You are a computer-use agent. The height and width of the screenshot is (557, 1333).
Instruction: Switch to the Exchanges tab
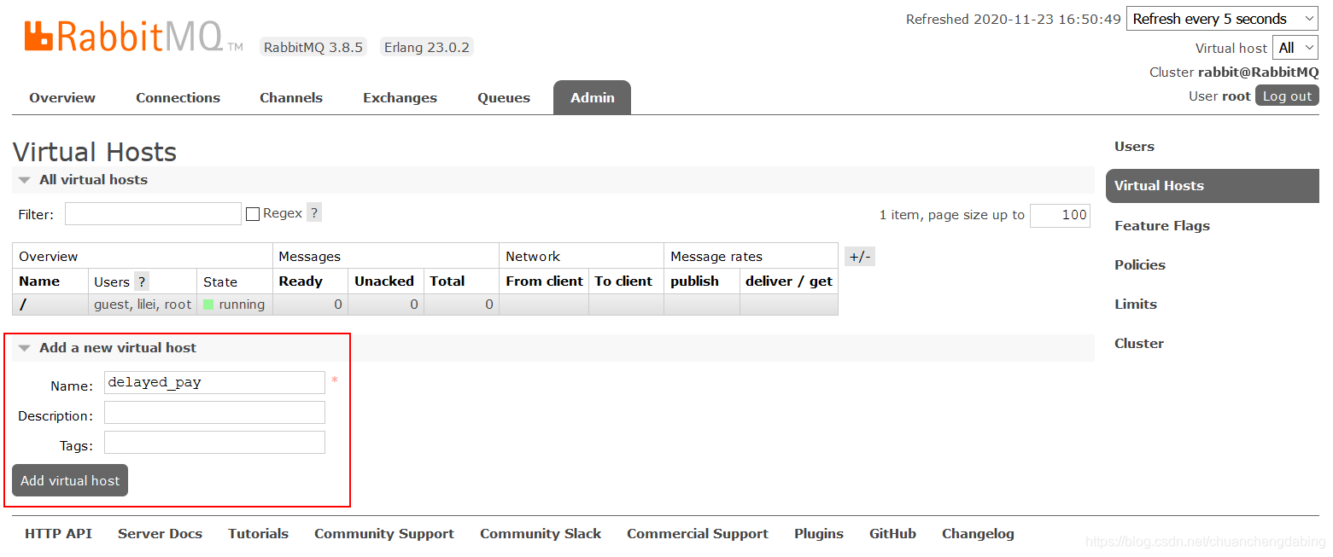(400, 98)
